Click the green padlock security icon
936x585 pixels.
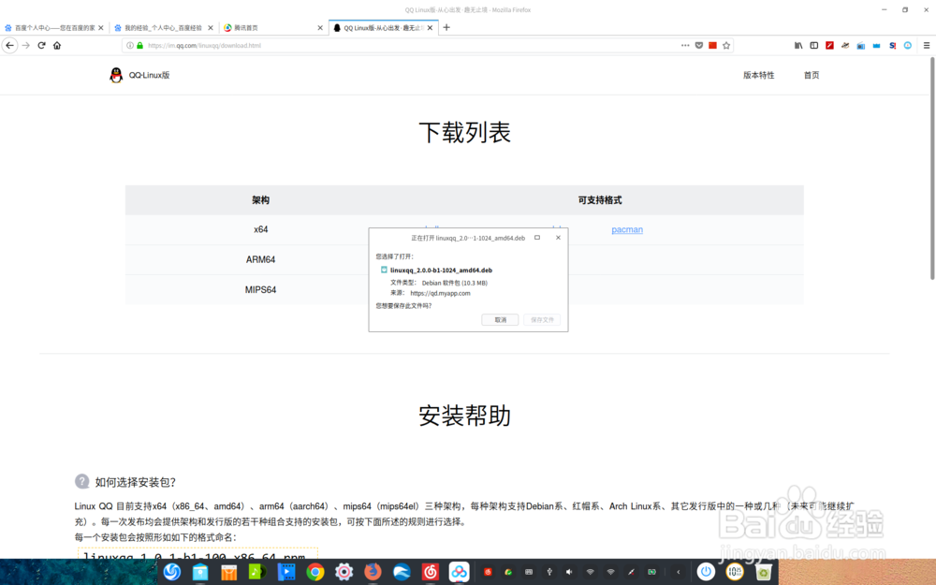[x=139, y=45]
